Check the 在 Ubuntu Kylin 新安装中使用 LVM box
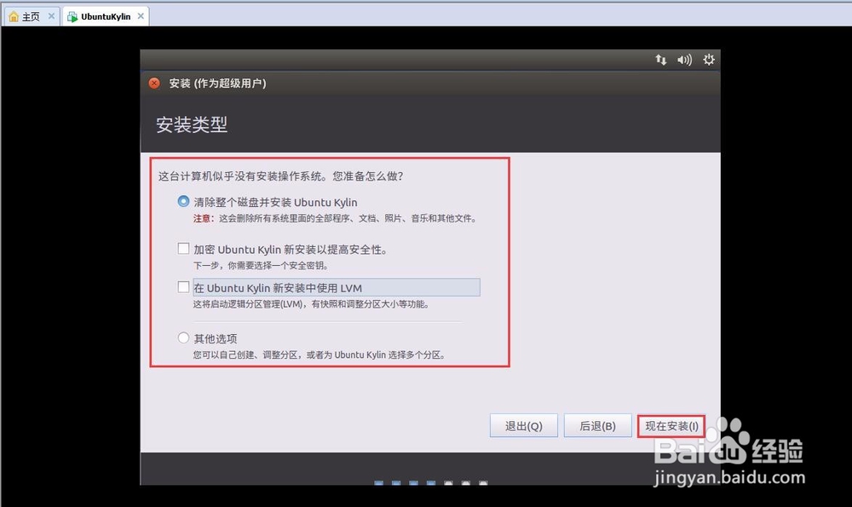 [x=182, y=287]
